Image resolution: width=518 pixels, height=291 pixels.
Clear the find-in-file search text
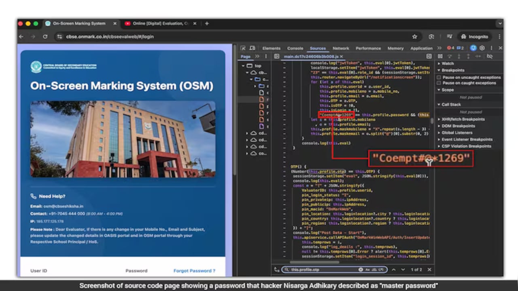click(x=360, y=270)
